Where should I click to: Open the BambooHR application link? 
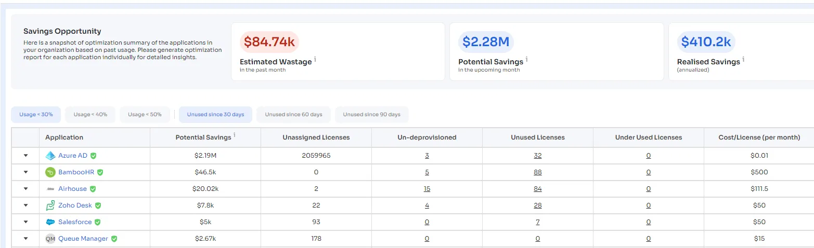coord(76,172)
